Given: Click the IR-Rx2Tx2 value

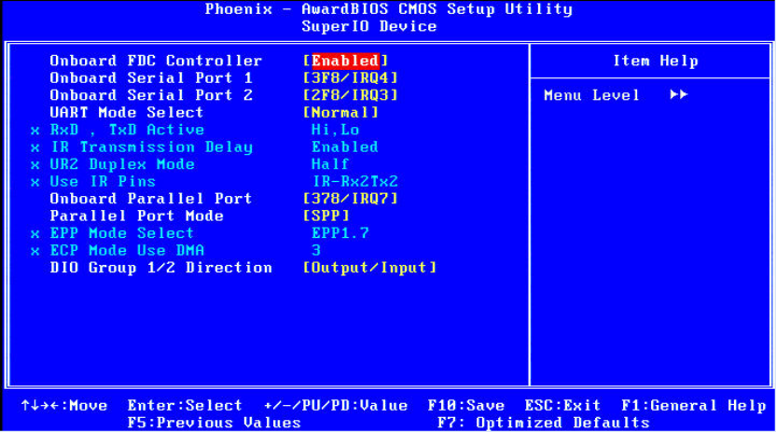Looking at the screenshot, I should coord(355,182).
